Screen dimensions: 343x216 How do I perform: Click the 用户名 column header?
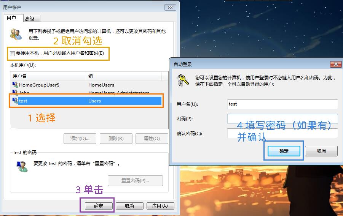click(48, 76)
